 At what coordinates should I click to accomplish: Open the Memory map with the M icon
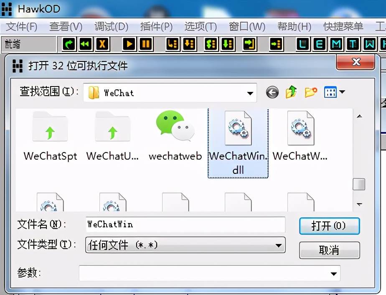pyautogui.click(x=336, y=44)
